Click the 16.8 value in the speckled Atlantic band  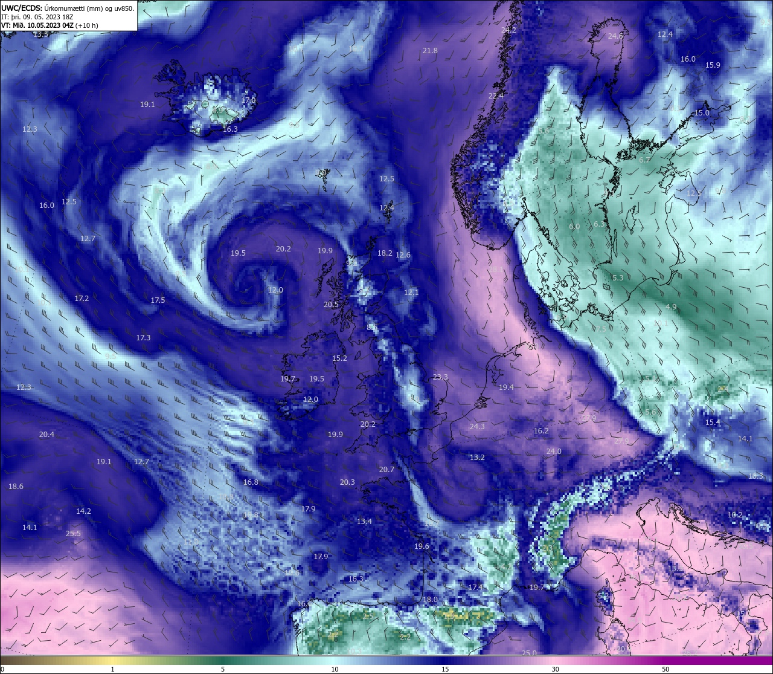[x=251, y=482]
